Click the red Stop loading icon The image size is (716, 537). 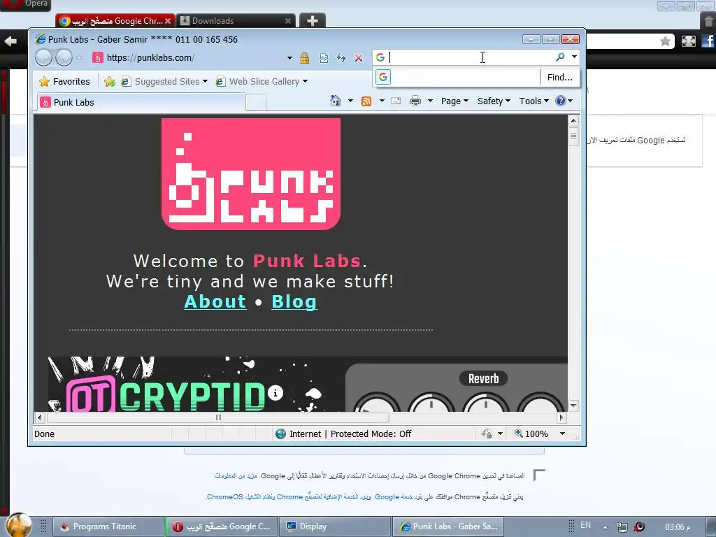[x=359, y=58]
